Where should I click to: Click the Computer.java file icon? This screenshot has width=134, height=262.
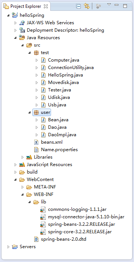point(43,60)
